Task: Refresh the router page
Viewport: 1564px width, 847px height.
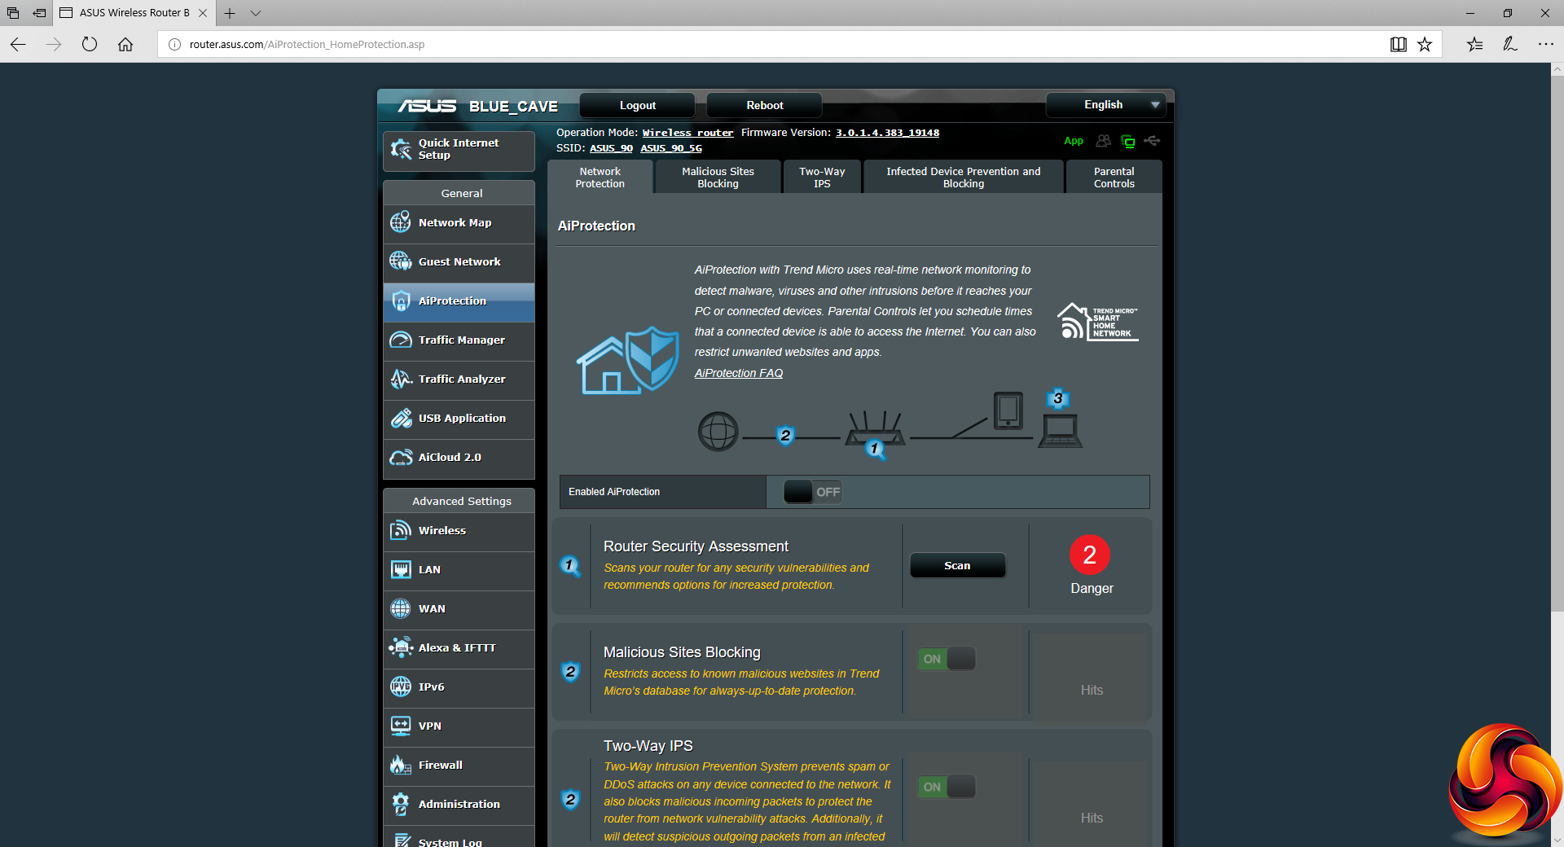Action: pyautogui.click(x=90, y=44)
